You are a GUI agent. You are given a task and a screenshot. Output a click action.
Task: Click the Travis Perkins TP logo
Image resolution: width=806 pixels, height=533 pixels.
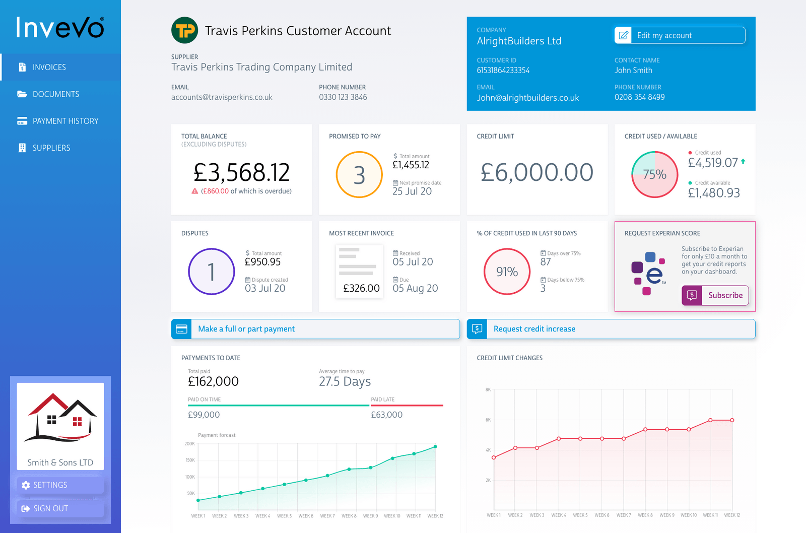[x=185, y=30]
